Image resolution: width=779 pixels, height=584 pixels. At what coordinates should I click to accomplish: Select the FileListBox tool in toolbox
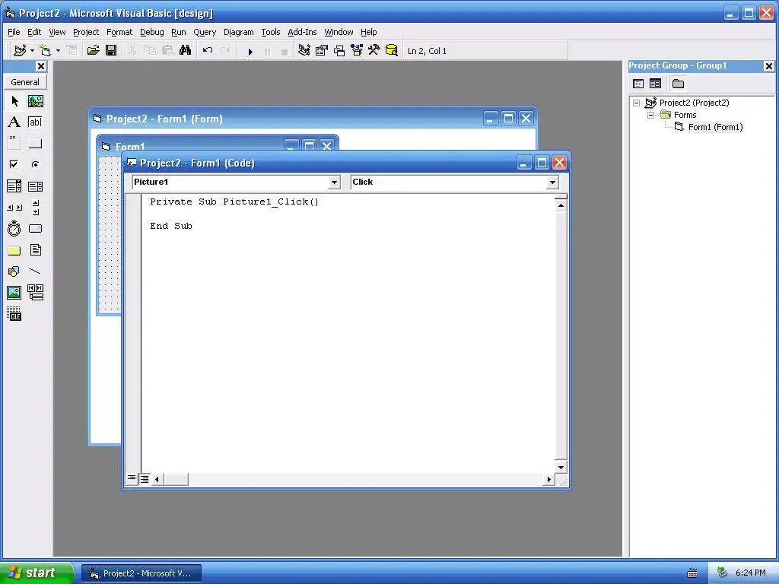click(35, 250)
